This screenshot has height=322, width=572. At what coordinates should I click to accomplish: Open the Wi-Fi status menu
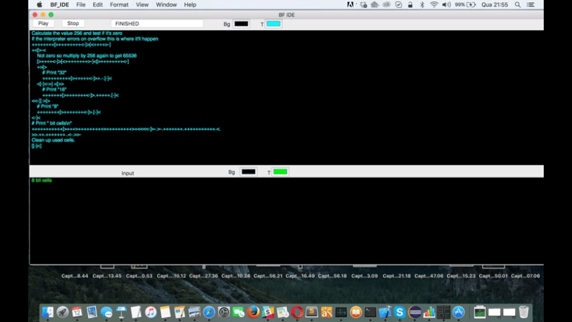434,5
